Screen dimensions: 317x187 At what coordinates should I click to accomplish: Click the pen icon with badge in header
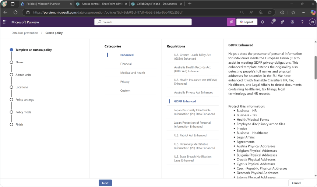[273, 21]
